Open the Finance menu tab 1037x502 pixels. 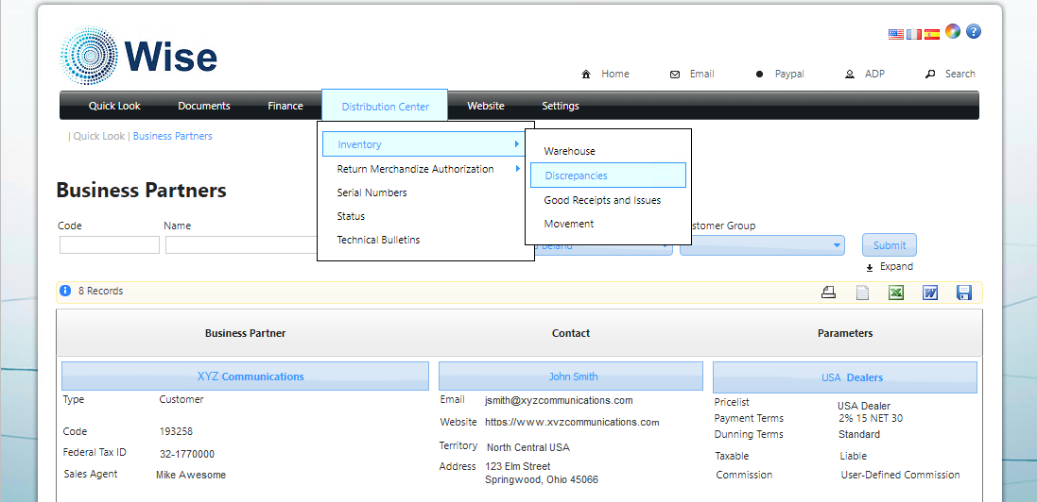pyautogui.click(x=285, y=106)
